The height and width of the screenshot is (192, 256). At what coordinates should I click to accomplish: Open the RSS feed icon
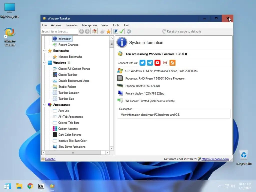coord(172,63)
